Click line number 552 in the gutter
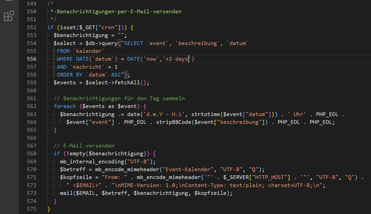Screen dimensions: 371x214 pyautogui.click(x=32, y=27)
